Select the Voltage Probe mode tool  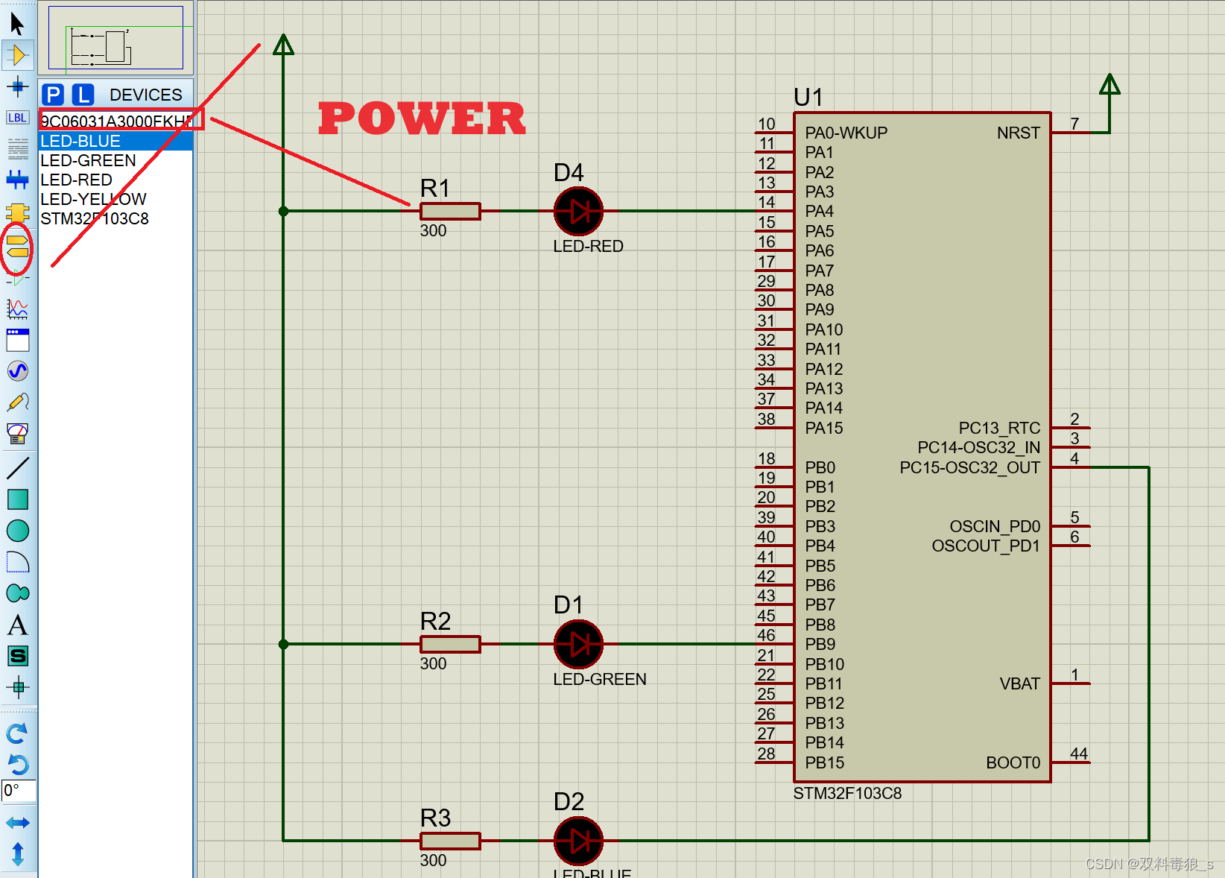(x=17, y=402)
